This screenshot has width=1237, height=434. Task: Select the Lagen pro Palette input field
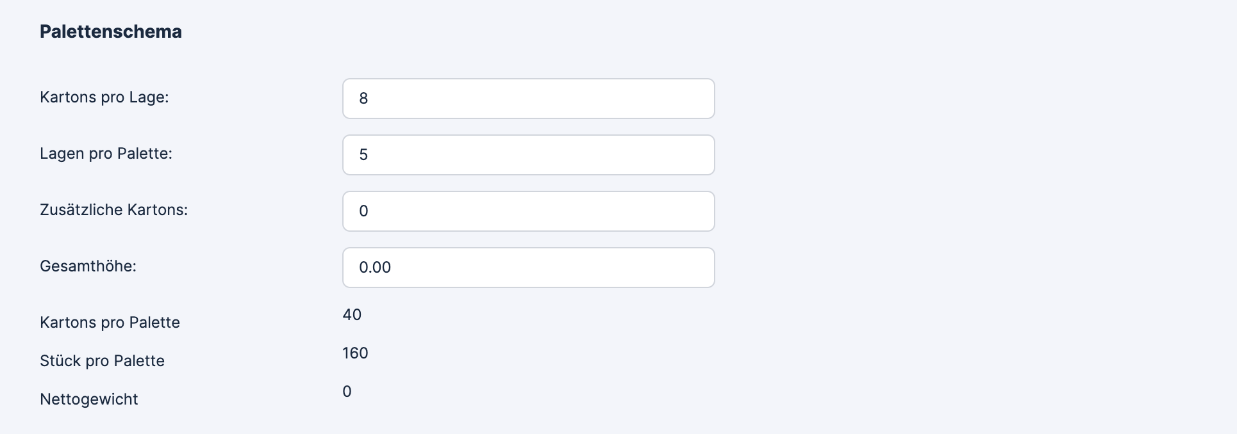click(528, 154)
